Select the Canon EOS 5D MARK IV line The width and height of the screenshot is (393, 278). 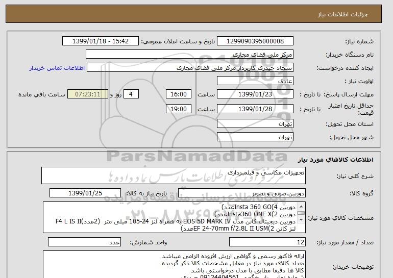point(176,221)
